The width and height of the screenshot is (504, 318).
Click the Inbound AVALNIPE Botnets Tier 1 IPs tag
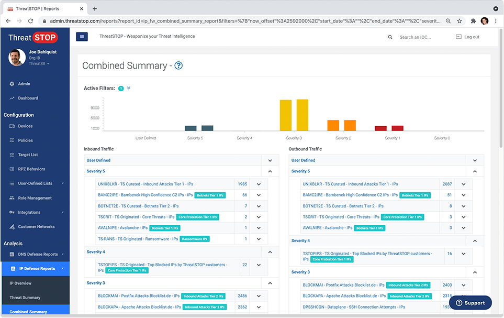[x=165, y=228]
